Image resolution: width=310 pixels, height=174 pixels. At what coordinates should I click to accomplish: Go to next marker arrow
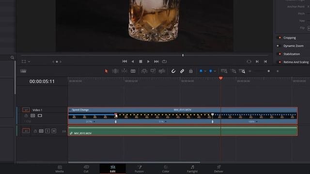click(x=61, y=61)
